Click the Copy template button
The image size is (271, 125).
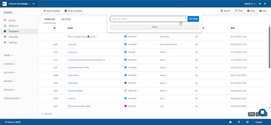(x=73, y=11)
